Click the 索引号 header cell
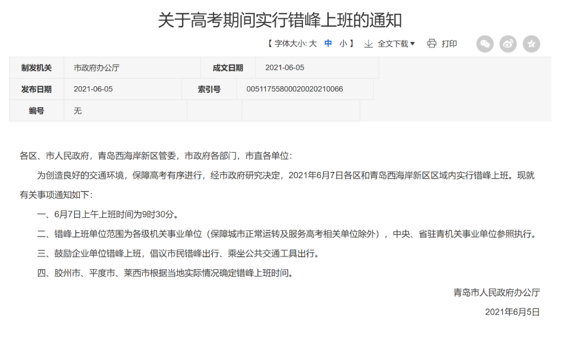Viewport: 571px width, 338px height. (209, 89)
